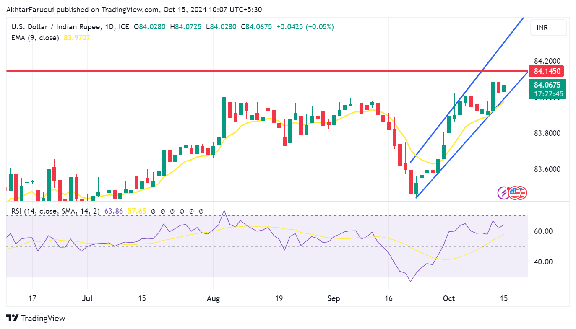
Task: Select the EMA (9, close) indicator legend
Action: (x=35, y=38)
